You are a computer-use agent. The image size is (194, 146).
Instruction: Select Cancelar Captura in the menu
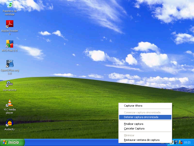point(134,128)
